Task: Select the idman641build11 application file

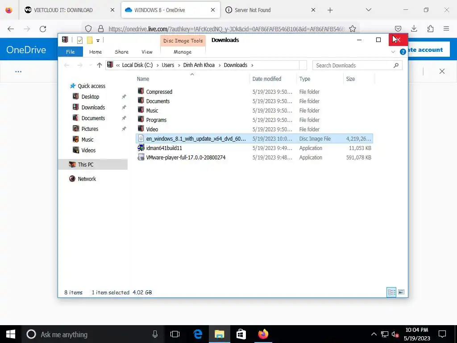Action: 254,148
